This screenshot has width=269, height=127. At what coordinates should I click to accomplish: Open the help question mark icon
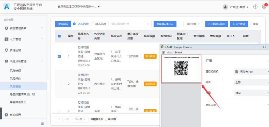255,7
